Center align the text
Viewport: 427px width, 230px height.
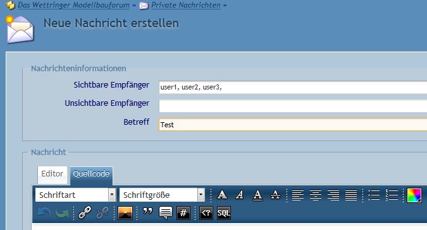[316, 195]
